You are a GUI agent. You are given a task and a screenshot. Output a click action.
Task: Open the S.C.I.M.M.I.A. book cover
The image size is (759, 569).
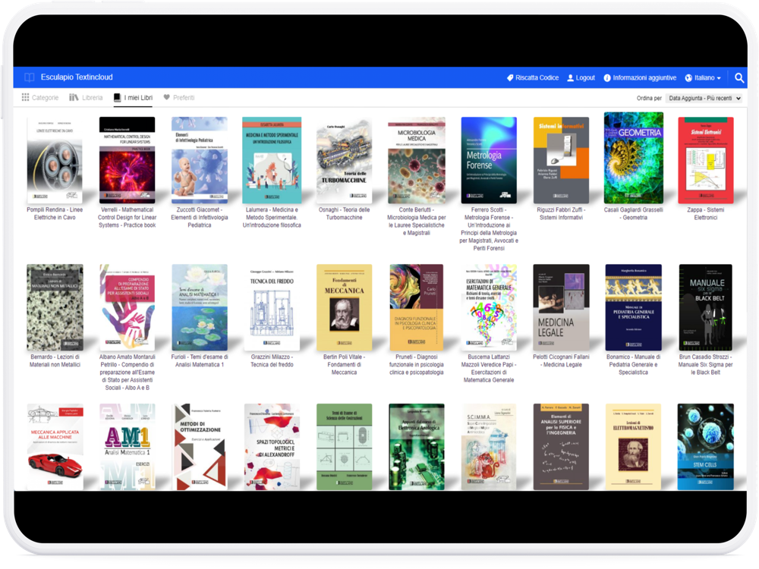tap(489, 447)
